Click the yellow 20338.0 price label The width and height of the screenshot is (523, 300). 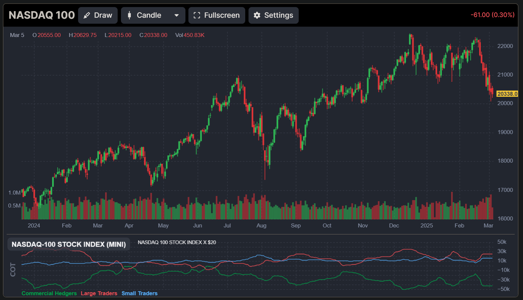507,94
